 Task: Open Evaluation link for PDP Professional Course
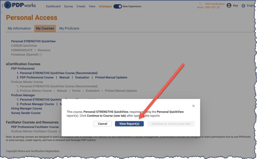82,77
